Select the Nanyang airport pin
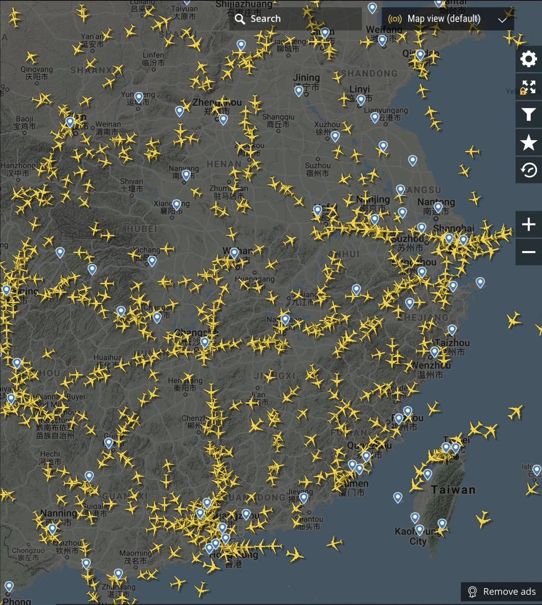Viewport: 542px width, 605px height. (x=186, y=175)
